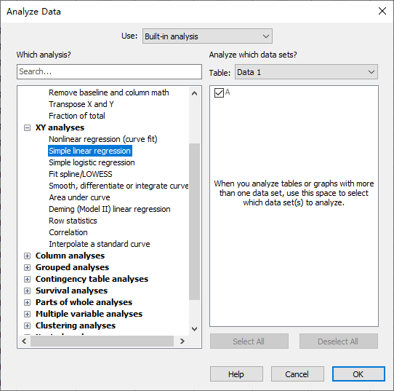Expand Survival analyses plus icon
The width and height of the screenshot is (394, 391).
pyautogui.click(x=27, y=291)
